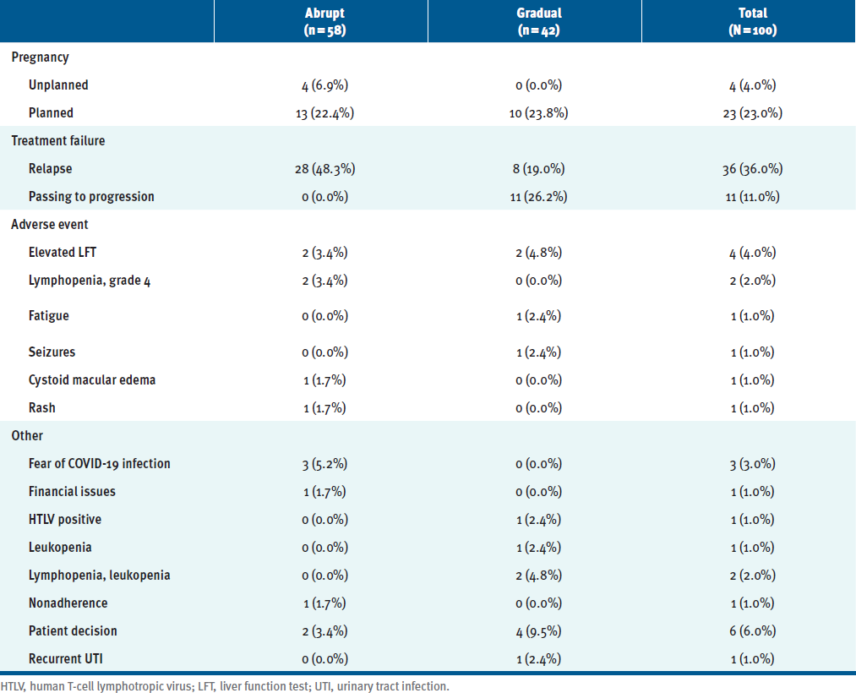
Task: Click Lymphopenia grade 4 total value 2 (2.0%)
Action: coord(752,281)
